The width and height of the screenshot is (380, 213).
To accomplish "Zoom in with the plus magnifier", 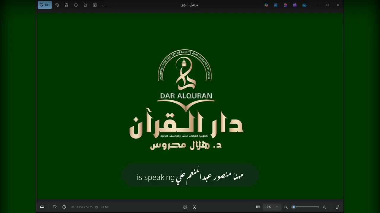I will (324, 207).
